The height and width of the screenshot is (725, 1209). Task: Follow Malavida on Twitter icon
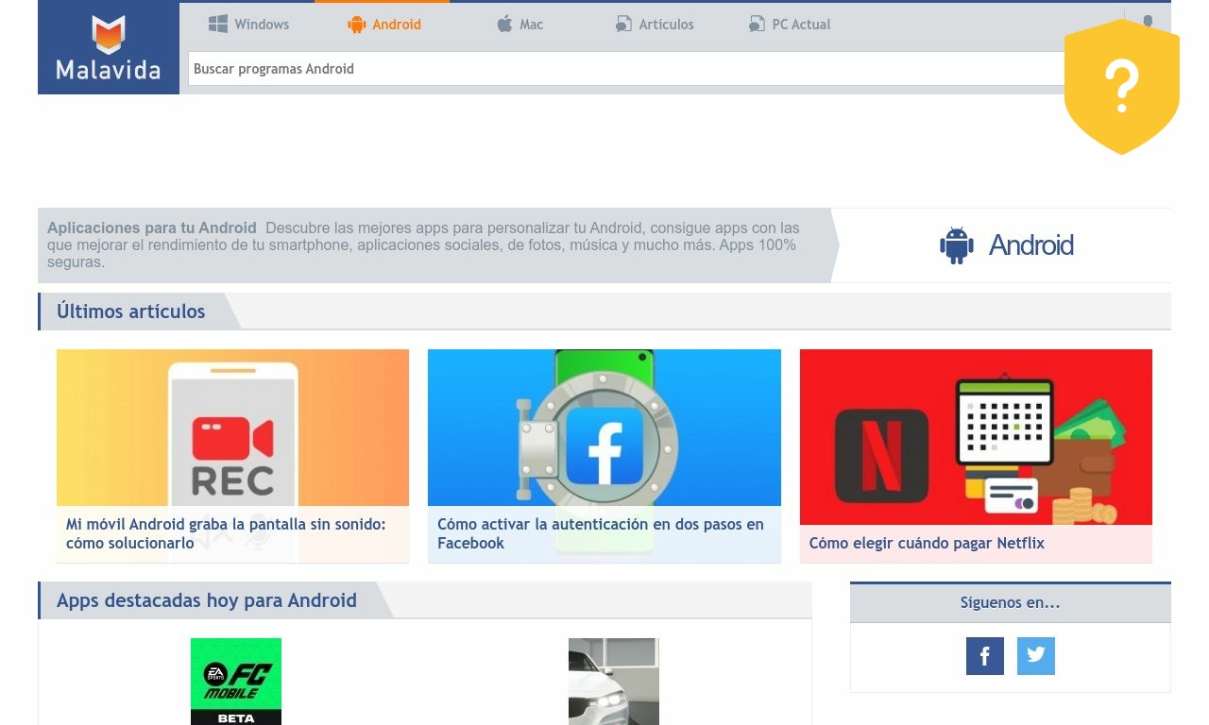tap(1036, 656)
